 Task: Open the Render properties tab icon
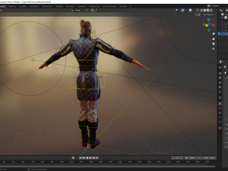(220, 73)
